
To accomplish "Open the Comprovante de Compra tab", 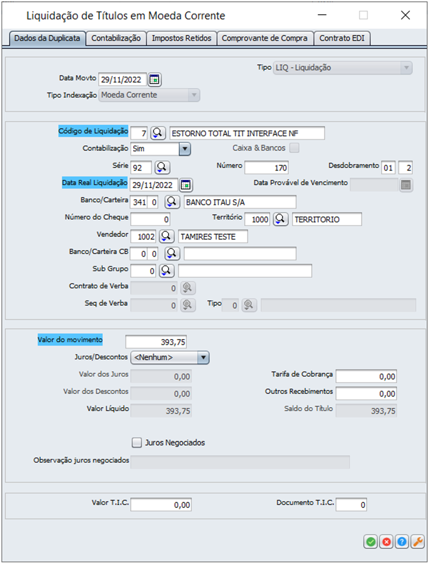I will (265, 39).
